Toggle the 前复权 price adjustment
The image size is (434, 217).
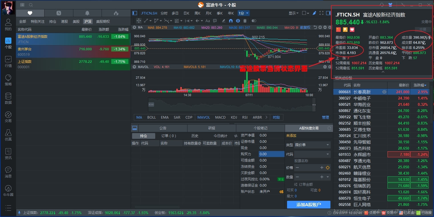305,27
